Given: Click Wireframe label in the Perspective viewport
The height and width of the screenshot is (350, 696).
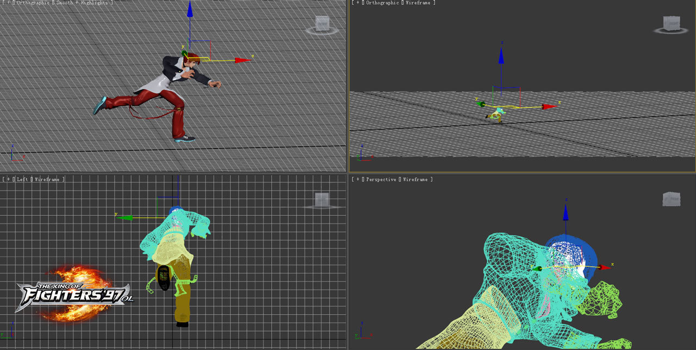Looking at the screenshot, I should [x=417, y=179].
